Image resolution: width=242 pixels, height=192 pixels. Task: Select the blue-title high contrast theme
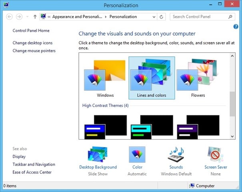pos(106,127)
